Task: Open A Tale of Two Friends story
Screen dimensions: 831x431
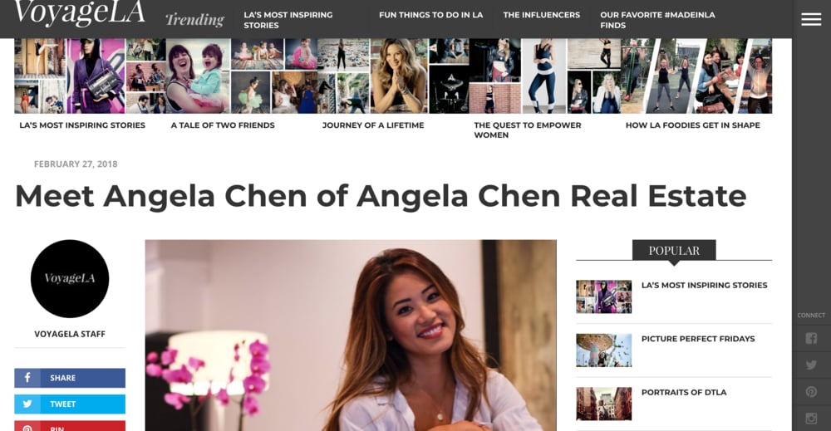Action: (x=223, y=125)
